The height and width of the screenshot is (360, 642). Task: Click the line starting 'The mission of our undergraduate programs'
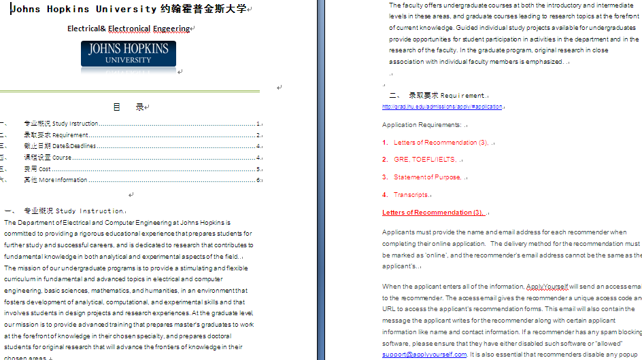point(126,268)
